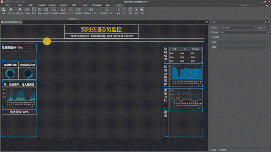271x152 pixels.
Task: Select the area chart under 行人拥挤度 header
Action: point(19,98)
